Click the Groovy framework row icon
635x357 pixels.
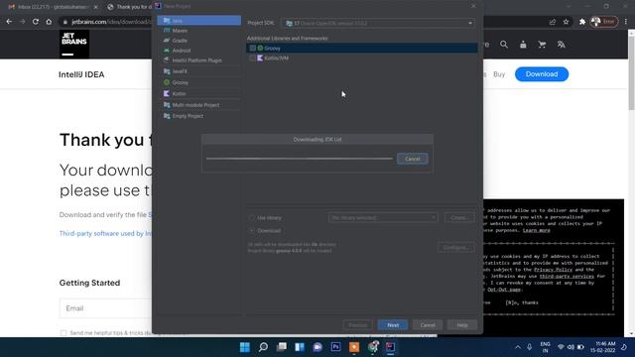point(260,49)
